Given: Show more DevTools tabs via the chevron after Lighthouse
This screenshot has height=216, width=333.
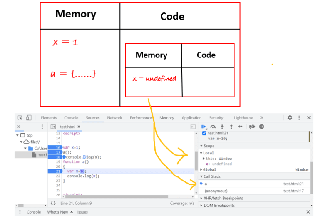Looking at the screenshot, I should click(261, 118).
